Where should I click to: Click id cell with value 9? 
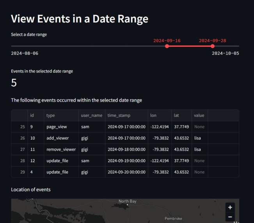point(36,127)
